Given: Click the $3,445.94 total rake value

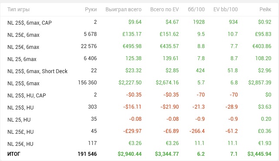Looking at the screenshot, I should [259, 154].
